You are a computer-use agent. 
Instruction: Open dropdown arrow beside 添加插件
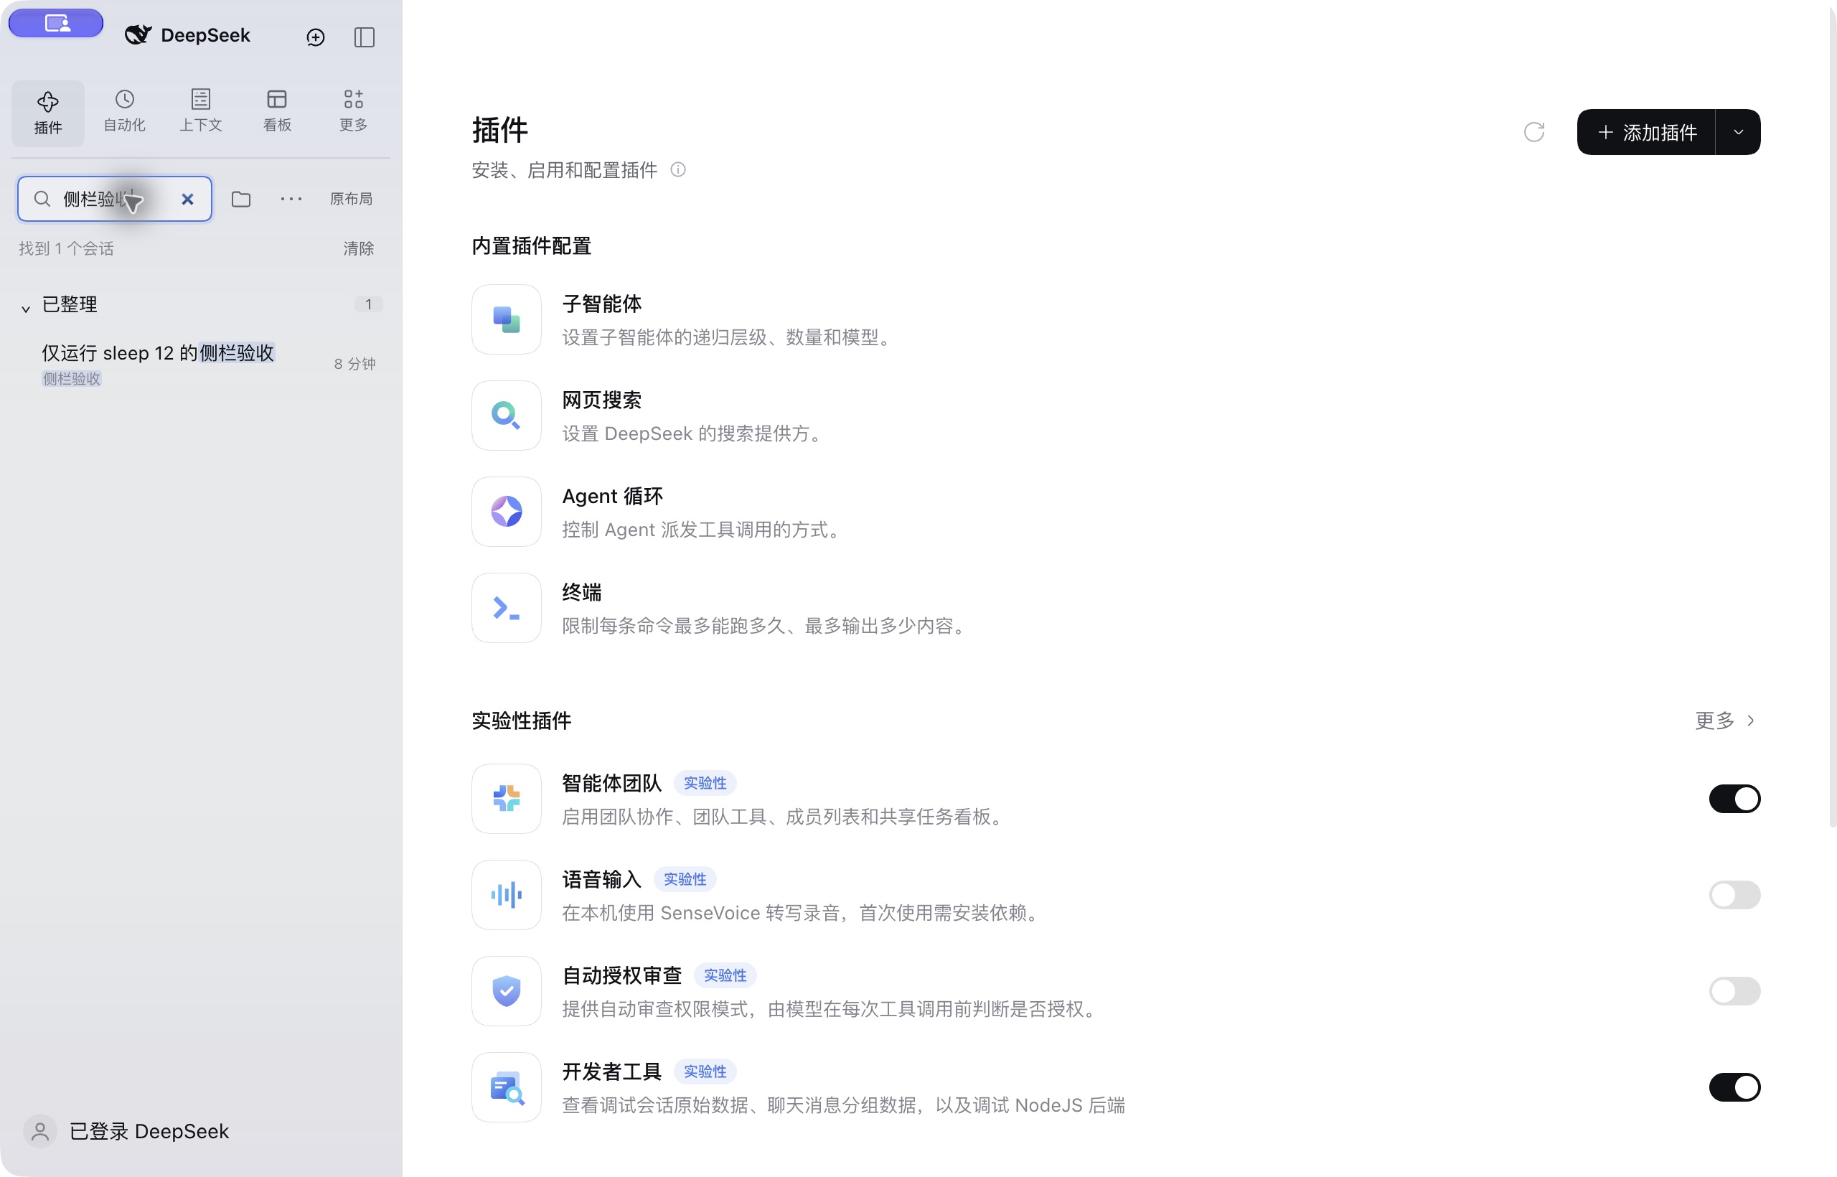(x=1739, y=132)
